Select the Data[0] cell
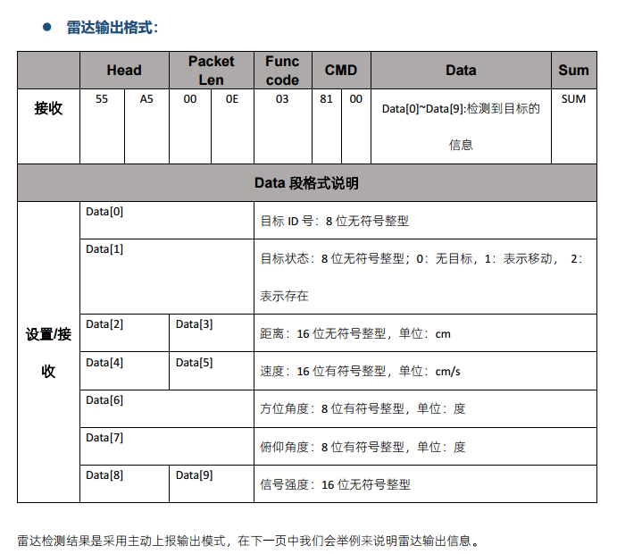 click(x=104, y=213)
